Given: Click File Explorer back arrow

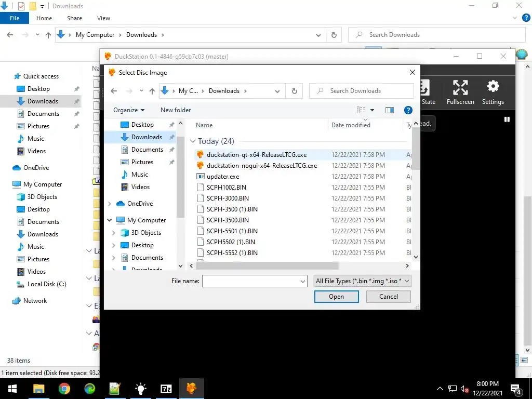Looking at the screenshot, I should (10, 35).
